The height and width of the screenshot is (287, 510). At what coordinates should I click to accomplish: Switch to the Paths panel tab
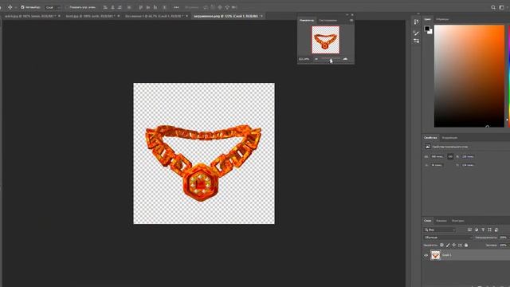coord(457,221)
